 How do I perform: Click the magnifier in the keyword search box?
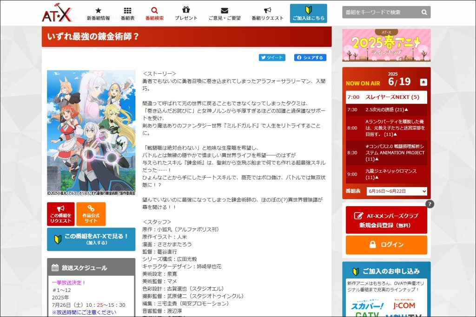coord(423,12)
